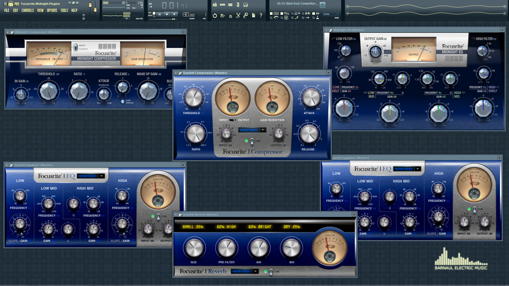This screenshot has height=286, width=509.
Task: Click the stop button in transport
Action: (x=167, y=14)
